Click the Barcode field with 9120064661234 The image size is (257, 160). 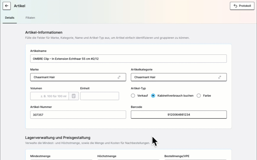point(178,115)
